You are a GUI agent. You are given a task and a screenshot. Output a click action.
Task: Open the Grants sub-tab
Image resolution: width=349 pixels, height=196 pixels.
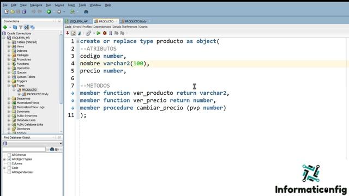click(x=143, y=27)
